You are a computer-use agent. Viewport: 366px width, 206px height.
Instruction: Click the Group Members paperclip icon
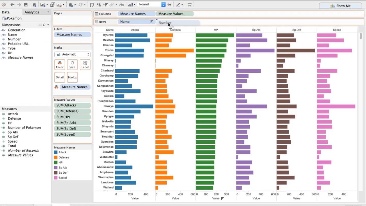tap(112, 5)
